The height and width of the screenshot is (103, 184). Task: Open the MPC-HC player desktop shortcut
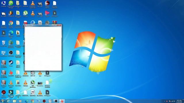click(32, 74)
